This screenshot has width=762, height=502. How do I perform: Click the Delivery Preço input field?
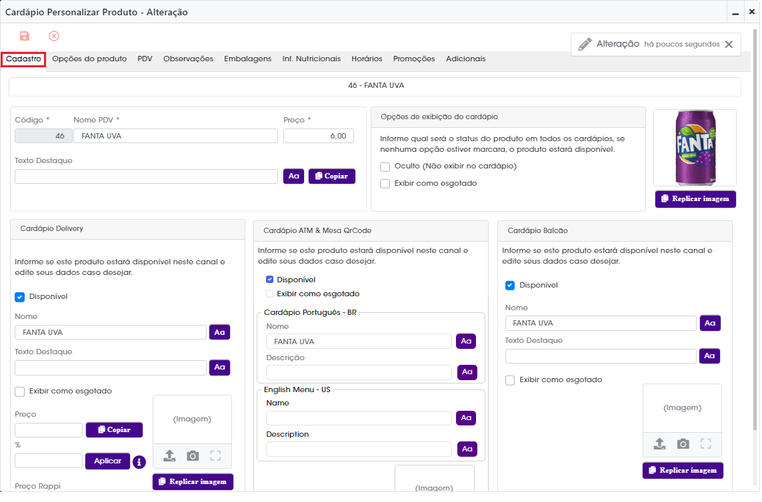[49, 430]
